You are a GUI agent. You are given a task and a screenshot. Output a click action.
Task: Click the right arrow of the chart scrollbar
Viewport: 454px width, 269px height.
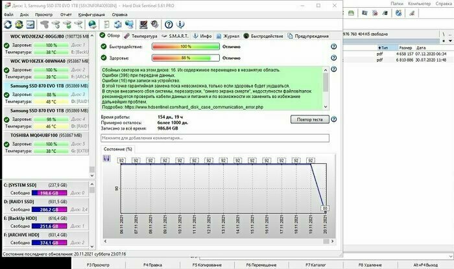(332, 241)
